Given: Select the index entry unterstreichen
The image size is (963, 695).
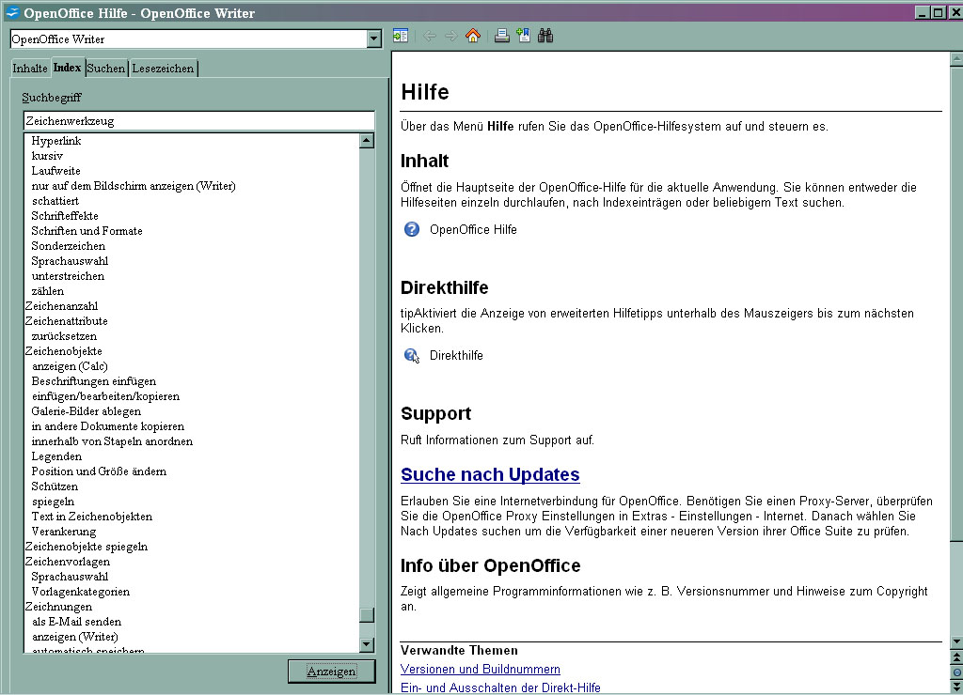Looking at the screenshot, I should (68, 276).
